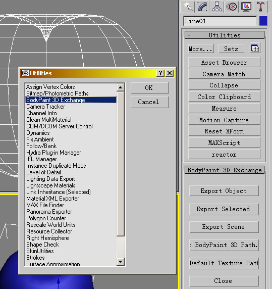Open the Modify command panel tab
This screenshot has height=289, width=272.
click(202, 7)
